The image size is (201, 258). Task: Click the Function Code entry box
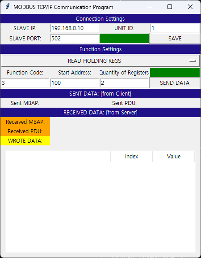(25, 83)
